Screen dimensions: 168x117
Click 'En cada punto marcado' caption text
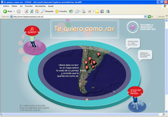tap(34, 108)
